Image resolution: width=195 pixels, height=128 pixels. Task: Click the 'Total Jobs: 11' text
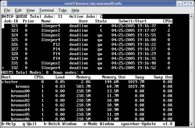[46, 17]
